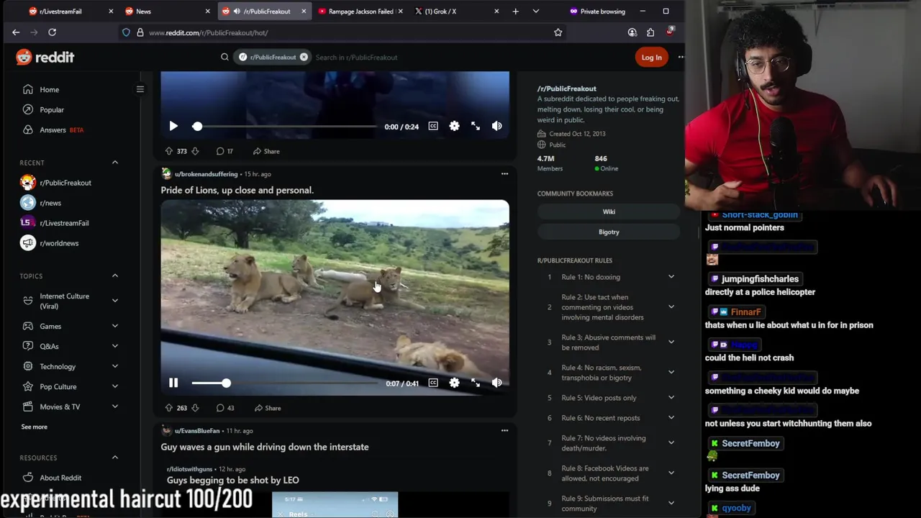Downvote the post with 373 votes
Viewport: 921px width, 518px height.
point(195,151)
